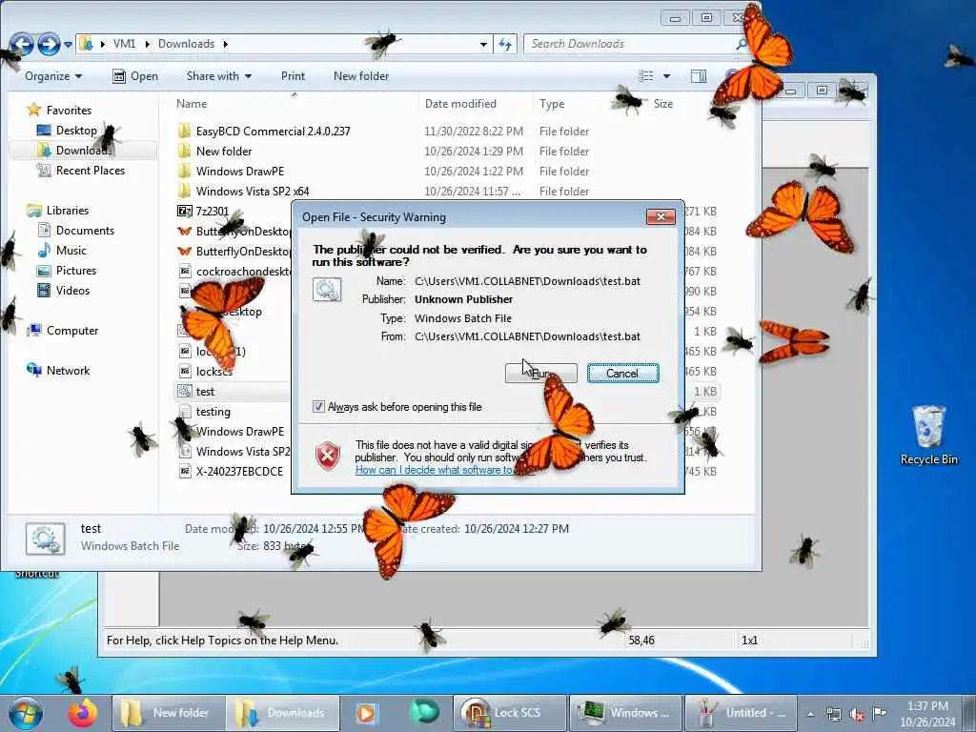Click the VM1 breadcrumb in the address bar
This screenshot has width=976, height=732.
click(x=124, y=44)
